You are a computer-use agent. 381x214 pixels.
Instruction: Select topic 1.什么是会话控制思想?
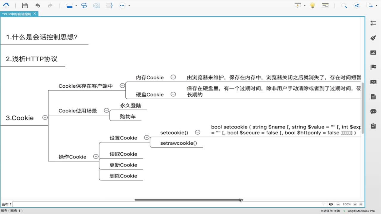(x=42, y=37)
